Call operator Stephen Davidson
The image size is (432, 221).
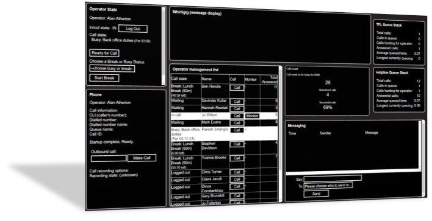237,144
